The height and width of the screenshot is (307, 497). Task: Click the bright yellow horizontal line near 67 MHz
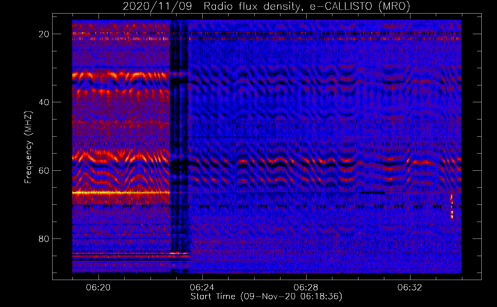(x=121, y=193)
